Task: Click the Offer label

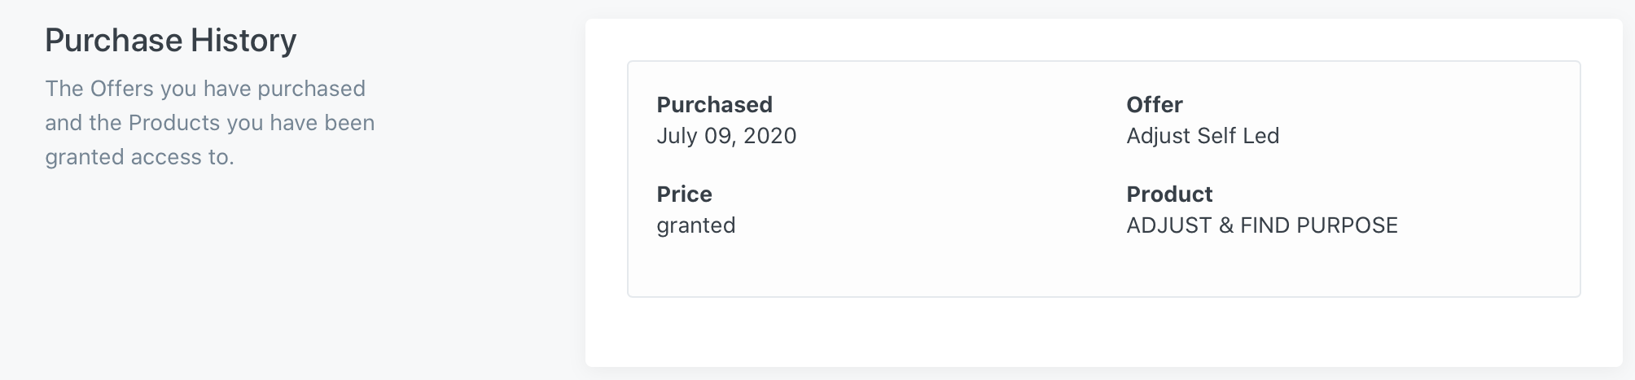Action: [1154, 104]
